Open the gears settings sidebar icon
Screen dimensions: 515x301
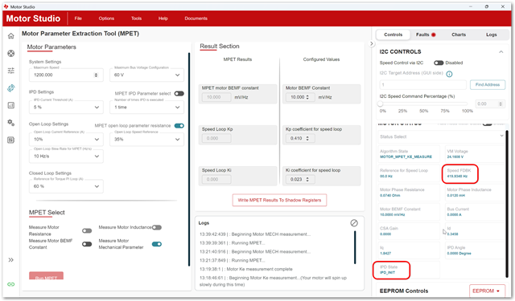pos(10,123)
